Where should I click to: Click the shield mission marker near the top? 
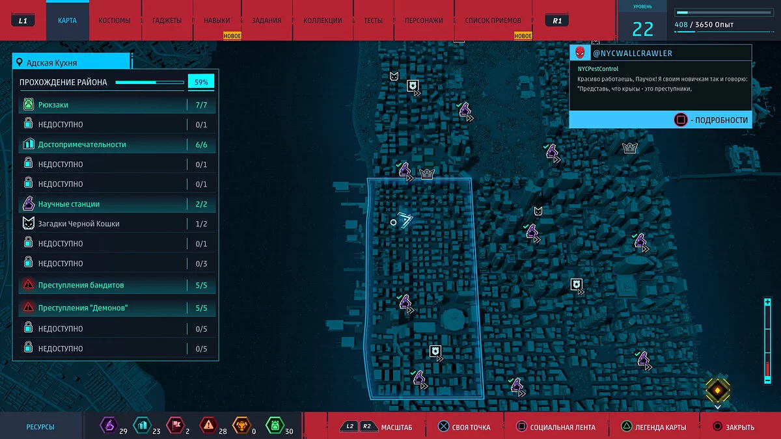point(413,86)
